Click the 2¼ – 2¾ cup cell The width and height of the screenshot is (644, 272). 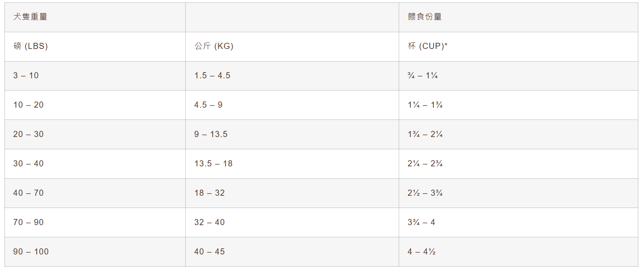425,164
